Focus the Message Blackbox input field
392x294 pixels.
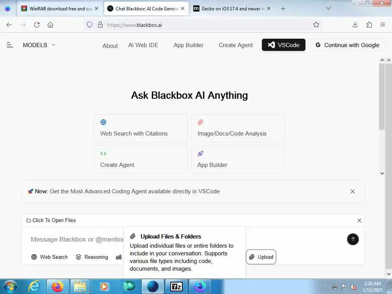77,239
